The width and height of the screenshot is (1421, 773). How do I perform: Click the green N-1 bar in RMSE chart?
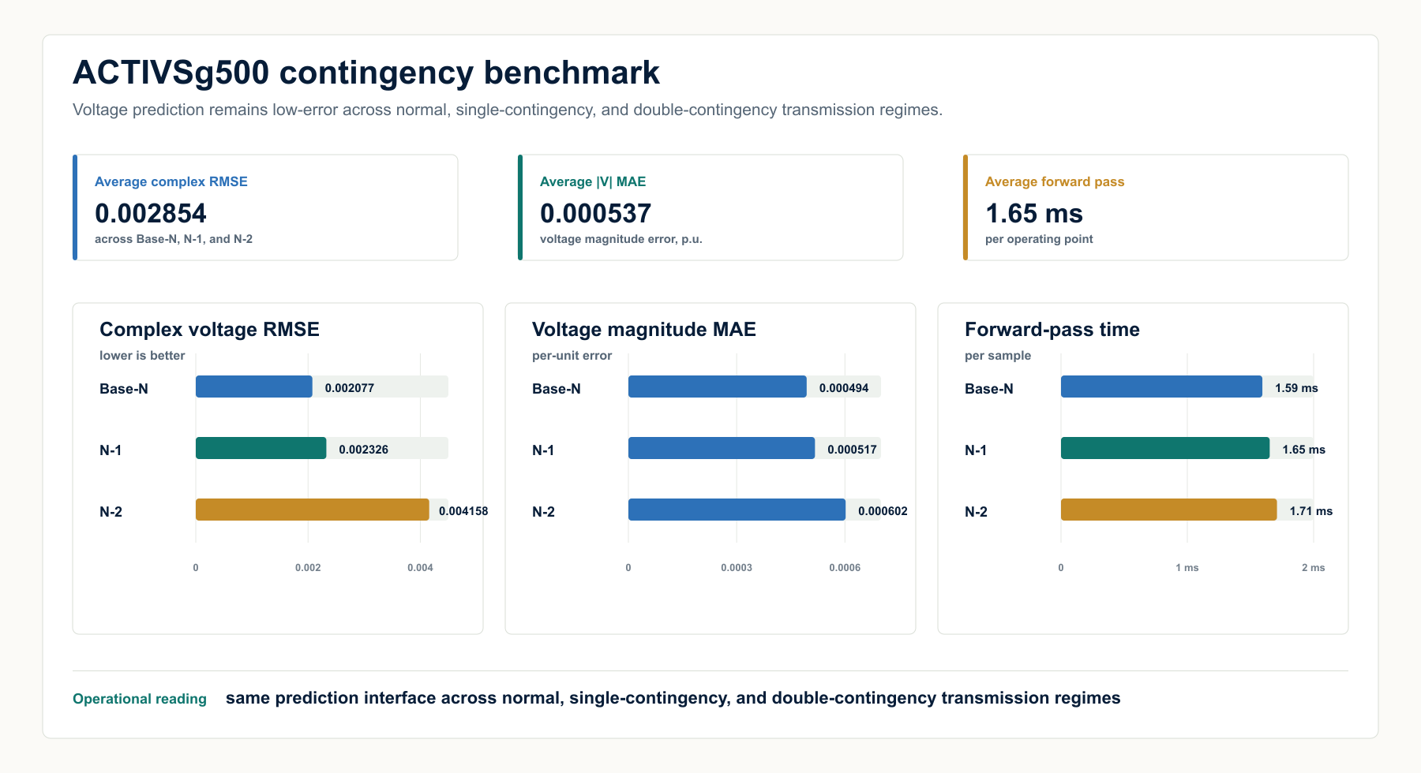(261, 448)
